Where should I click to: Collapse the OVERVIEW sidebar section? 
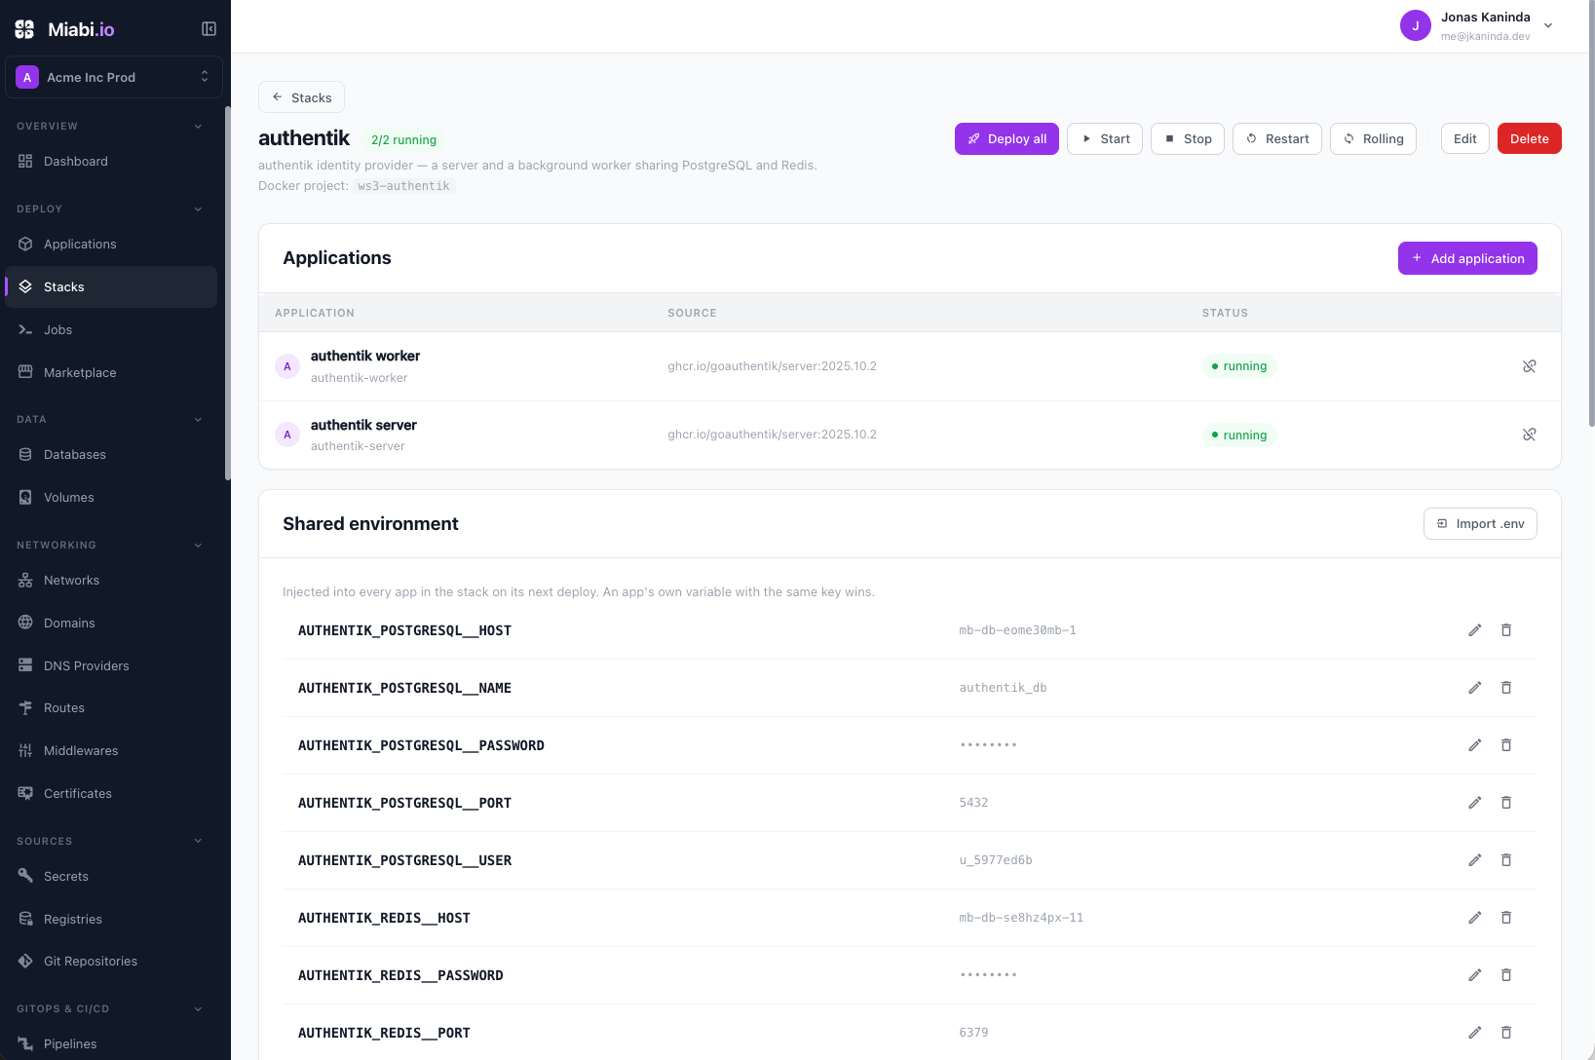(x=198, y=127)
